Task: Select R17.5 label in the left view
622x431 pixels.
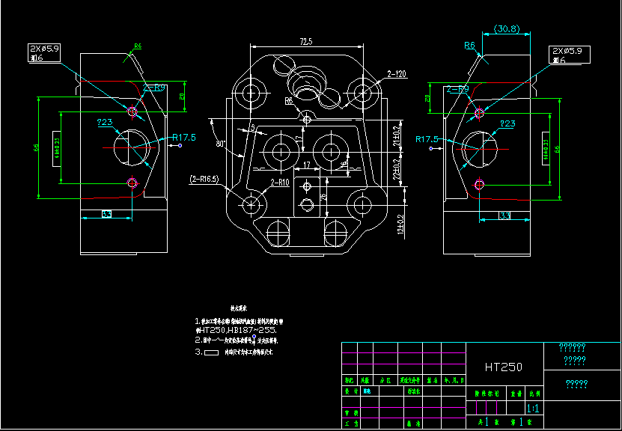Action: click(184, 138)
